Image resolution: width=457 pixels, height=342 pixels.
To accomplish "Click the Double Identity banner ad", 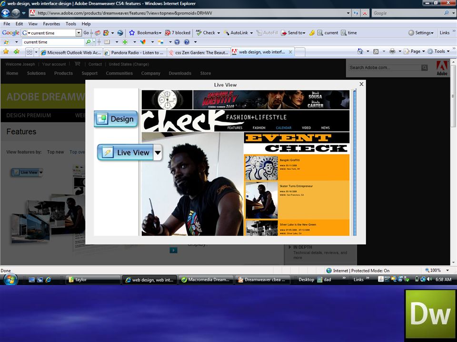I will click(271, 99).
